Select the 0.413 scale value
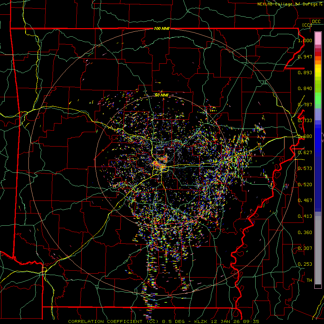Image resolution: width=324 pixels, height=324 pixels. coord(305,216)
